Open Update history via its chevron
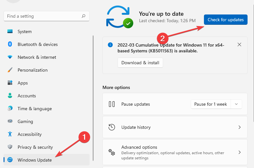Image resolution: width=254 pixels, height=168 pixels. pos(240,127)
